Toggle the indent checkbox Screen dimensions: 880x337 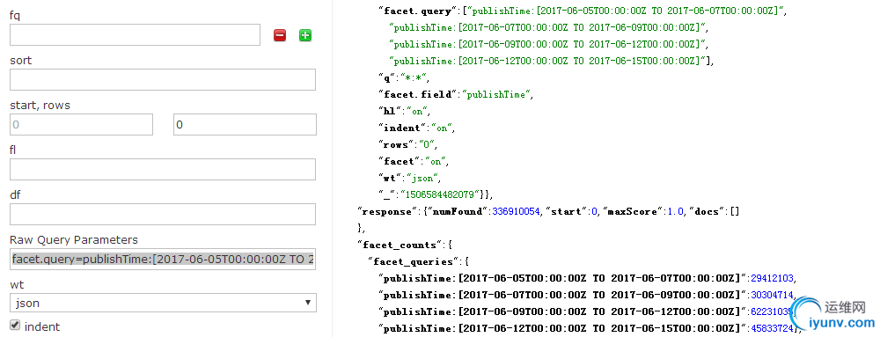point(15,326)
